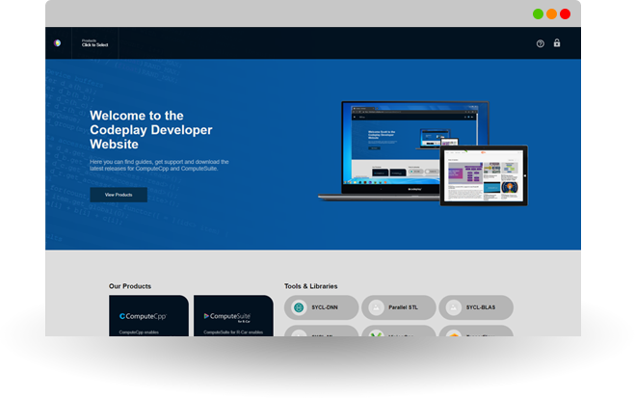The height and width of the screenshot is (398, 635).
Task: Click the 'Tools & Libraries' section heading
Action: [311, 286]
